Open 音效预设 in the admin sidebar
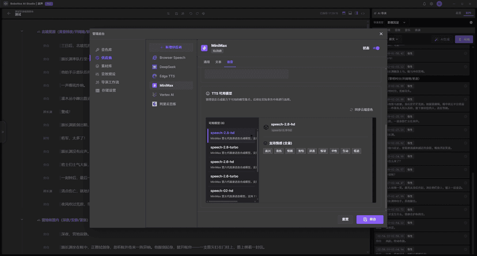477x256 pixels. pos(108,74)
